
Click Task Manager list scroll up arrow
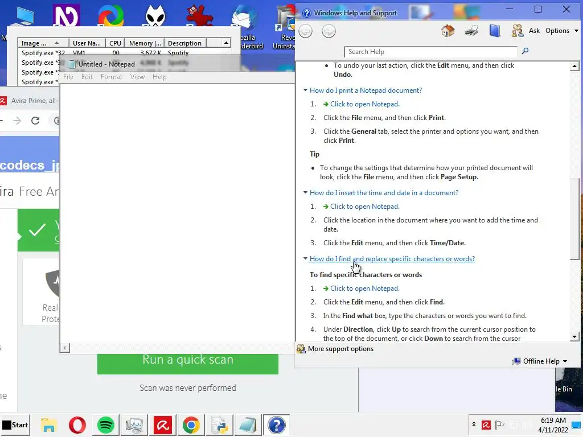pyautogui.click(x=226, y=43)
